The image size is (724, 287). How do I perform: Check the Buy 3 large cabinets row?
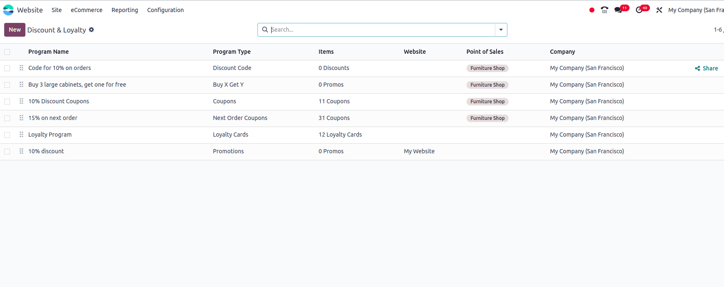point(7,85)
